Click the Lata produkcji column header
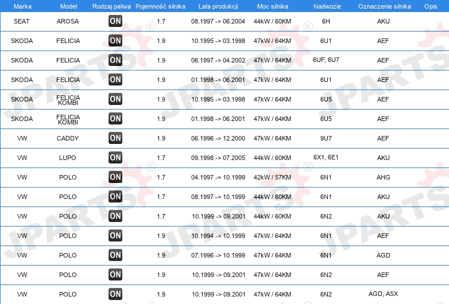 click(218, 6)
